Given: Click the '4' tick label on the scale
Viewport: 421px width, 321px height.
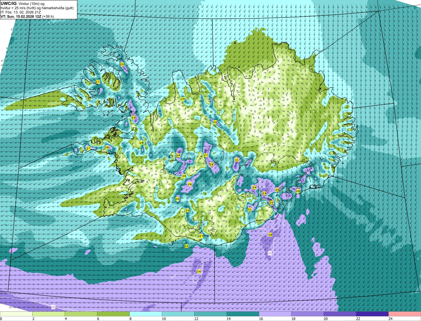Looking at the screenshot, I should [65, 319].
